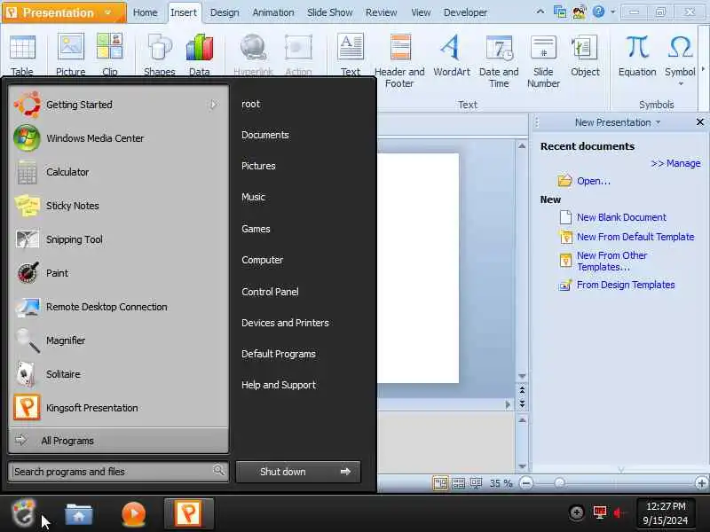Open Header and Footer dialog
This screenshot has height=532, width=710.
coord(399,60)
